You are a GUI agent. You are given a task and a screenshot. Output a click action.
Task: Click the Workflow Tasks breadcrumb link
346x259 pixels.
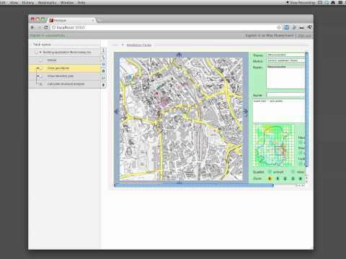tap(139, 45)
